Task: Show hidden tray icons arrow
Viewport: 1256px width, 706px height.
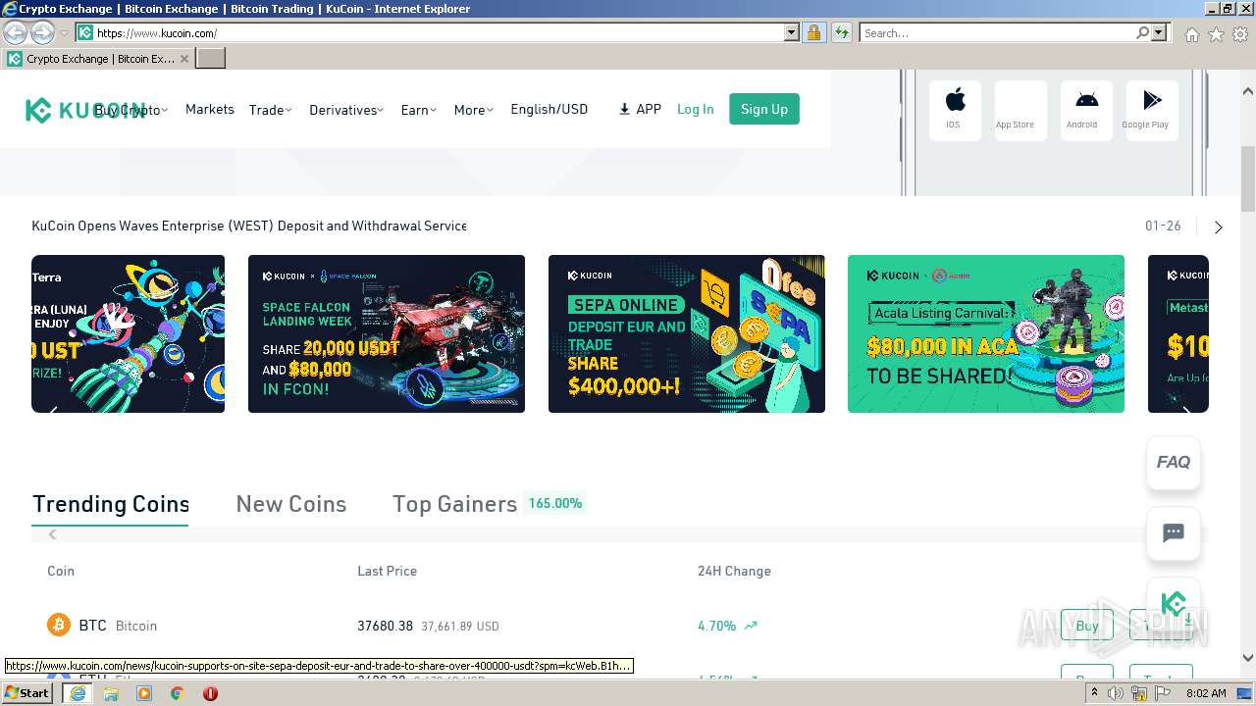Action: [x=1094, y=693]
